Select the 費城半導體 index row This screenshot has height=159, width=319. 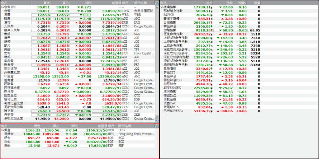pyautogui.click(x=210, y=19)
